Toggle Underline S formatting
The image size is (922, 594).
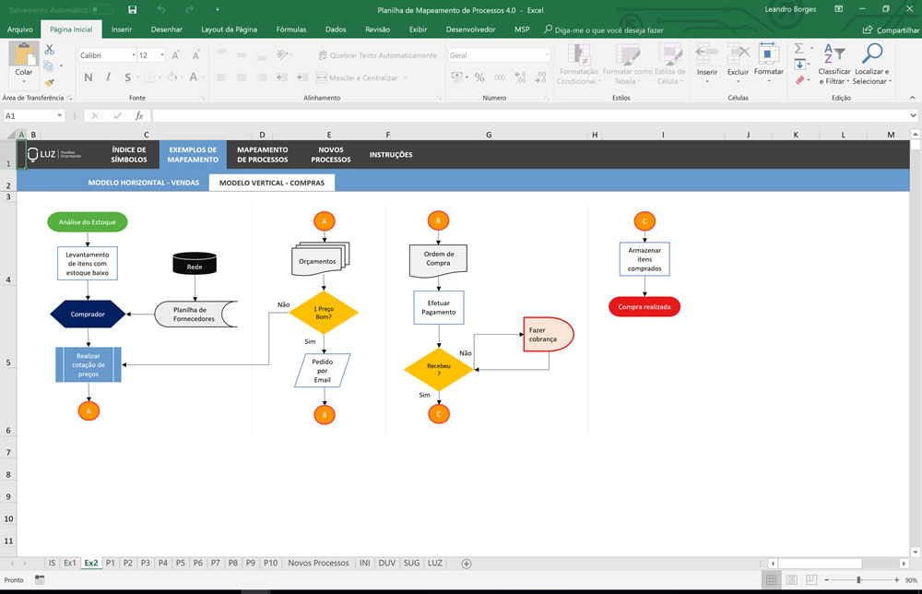127,77
